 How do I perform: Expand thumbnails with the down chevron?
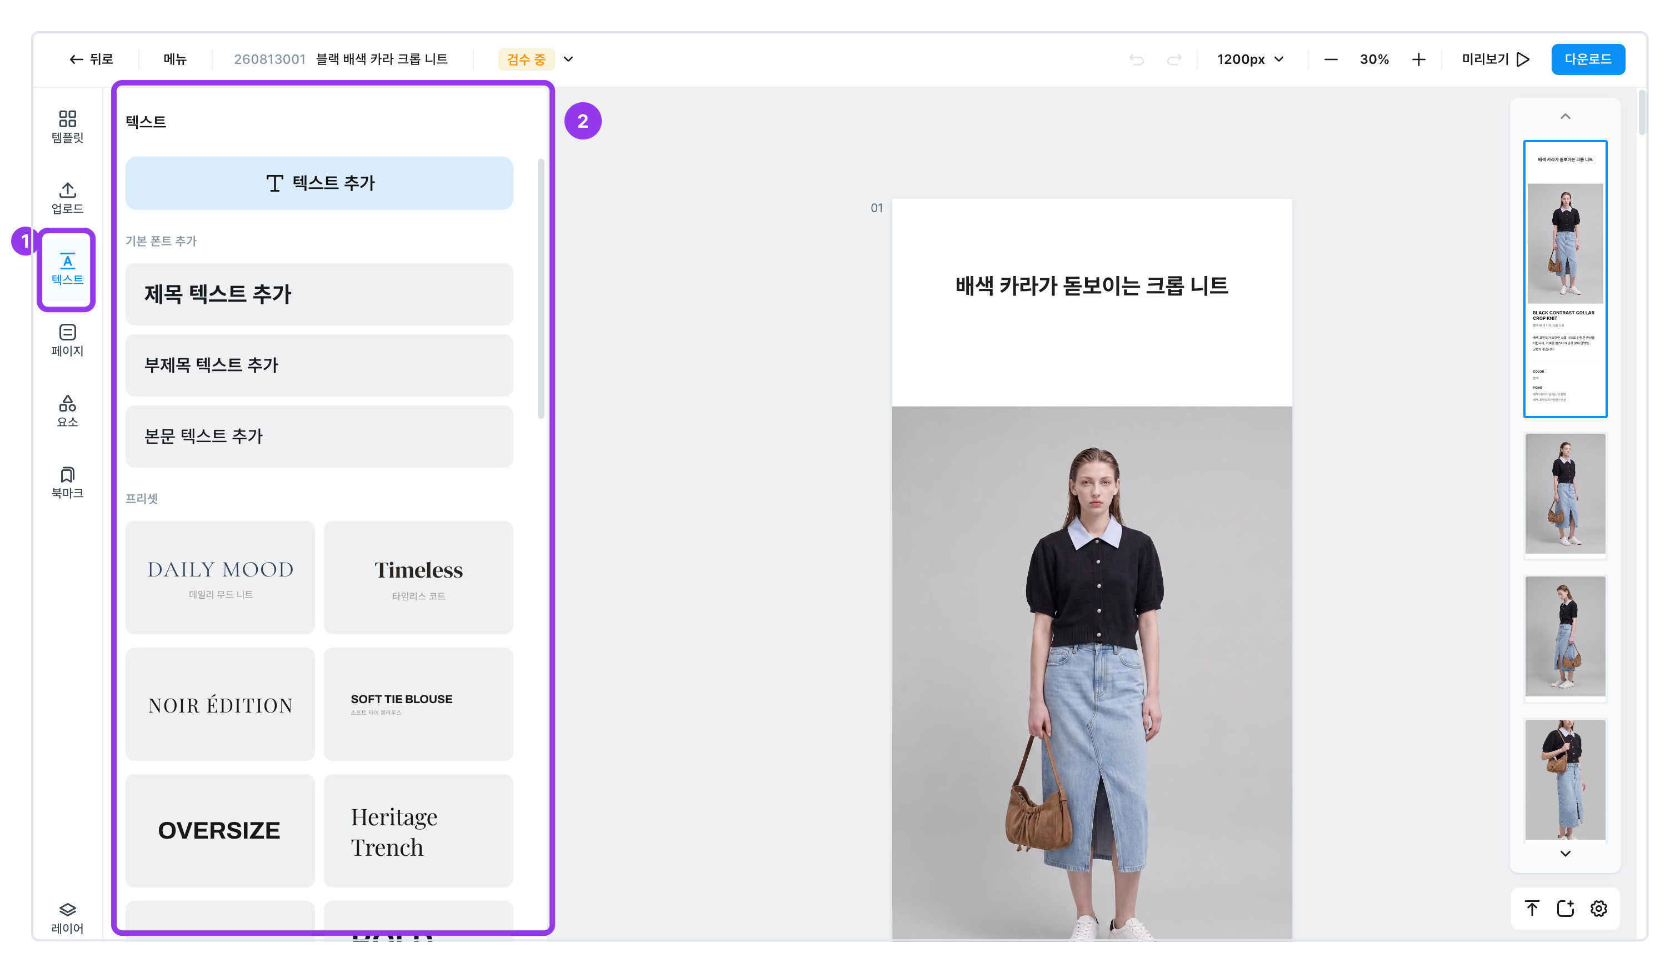click(x=1566, y=854)
